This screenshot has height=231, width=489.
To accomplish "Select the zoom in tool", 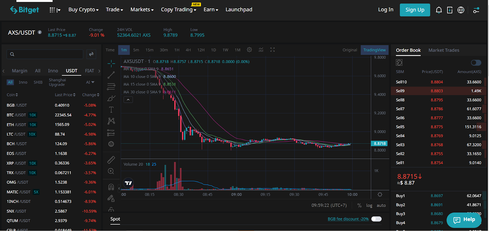I will [111, 171].
